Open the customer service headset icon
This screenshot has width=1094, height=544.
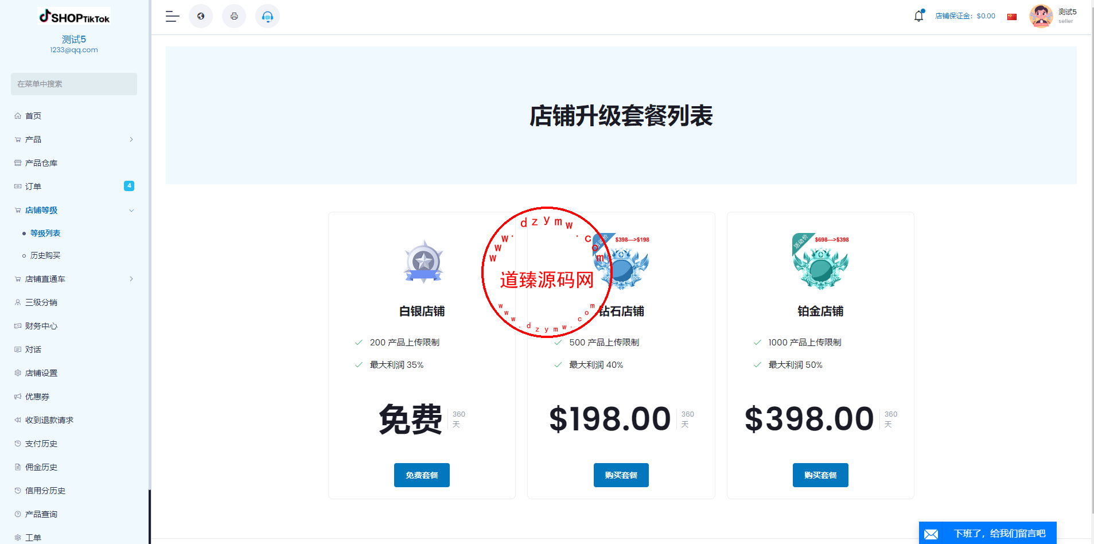point(267,16)
